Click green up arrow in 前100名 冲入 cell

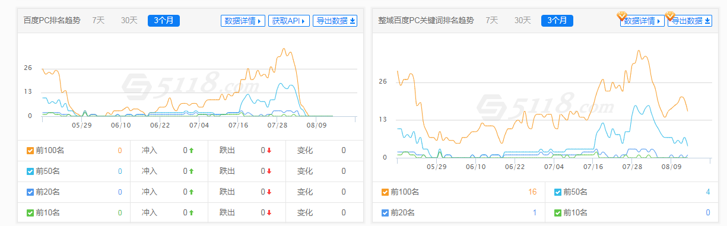pos(192,151)
